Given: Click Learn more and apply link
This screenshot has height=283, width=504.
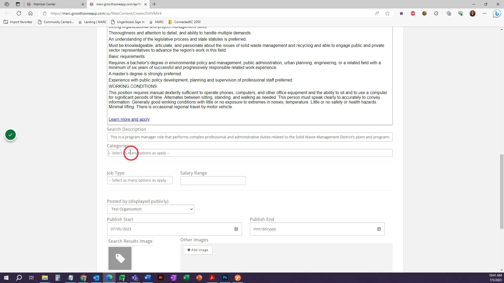Looking at the screenshot, I should point(129,119).
